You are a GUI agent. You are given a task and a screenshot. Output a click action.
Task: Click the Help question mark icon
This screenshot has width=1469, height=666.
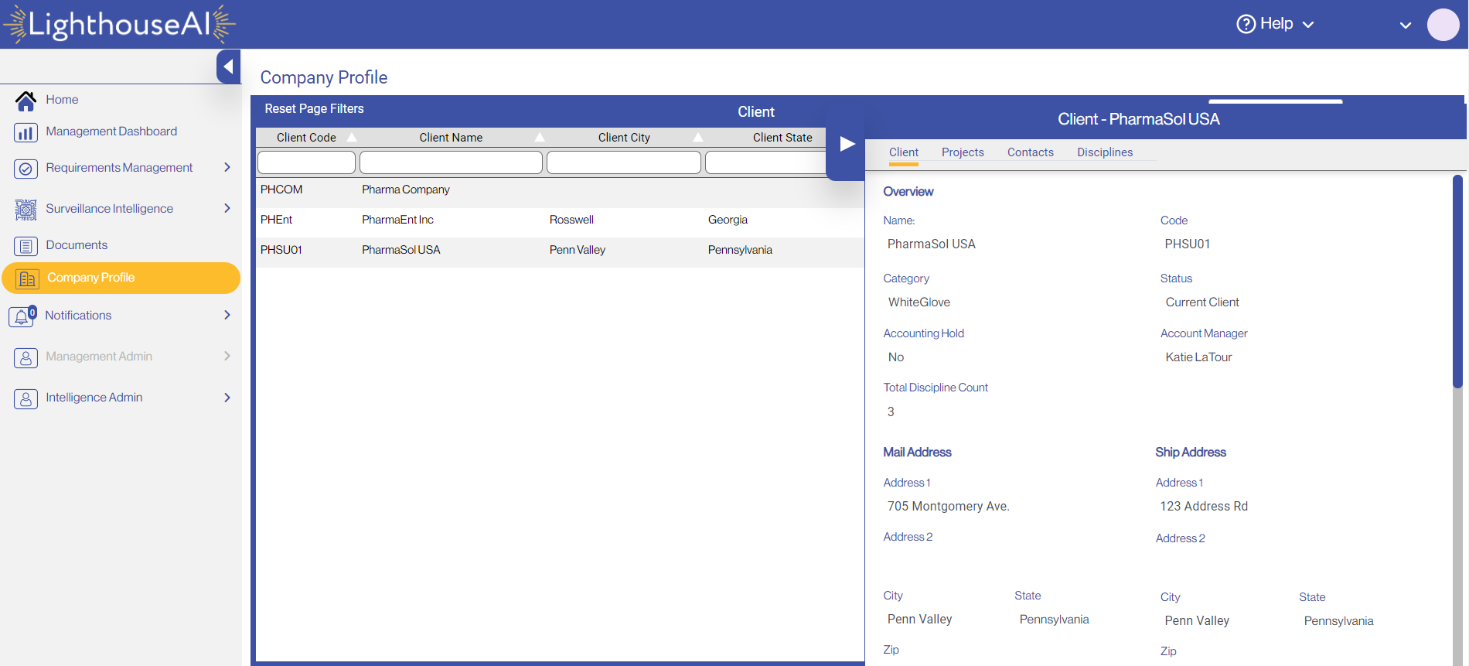click(1246, 24)
